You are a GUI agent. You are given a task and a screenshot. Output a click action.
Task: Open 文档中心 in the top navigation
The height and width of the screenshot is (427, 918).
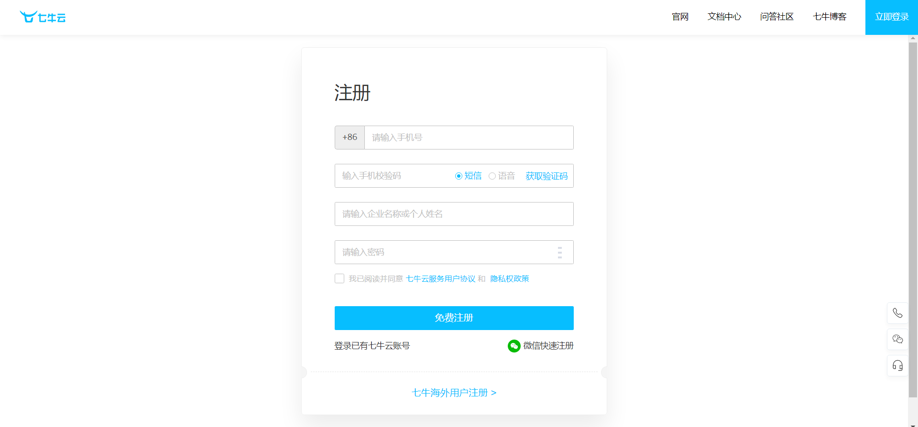pyautogui.click(x=724, y=17)
